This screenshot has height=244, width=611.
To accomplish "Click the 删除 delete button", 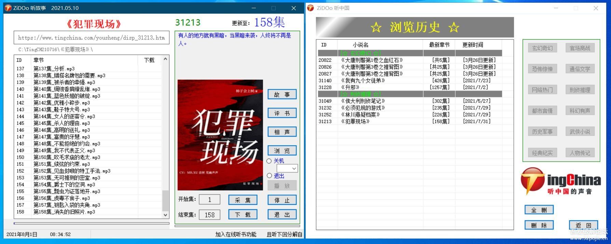I will 539,225.
